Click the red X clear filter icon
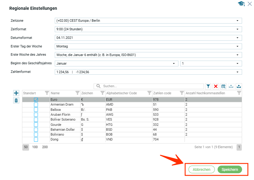 216,86
